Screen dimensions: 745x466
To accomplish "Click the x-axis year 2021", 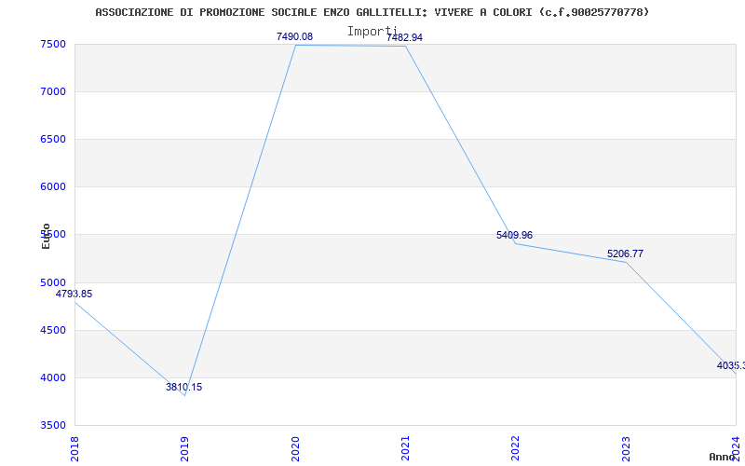I will [405, 448].
